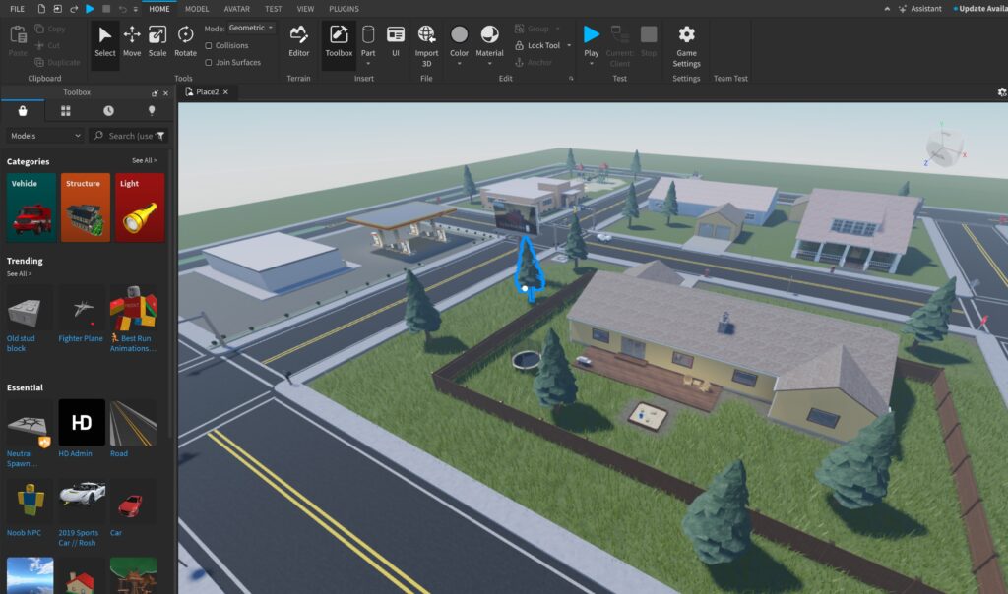Open the Structure category tile
The image size is (1008, 594).
(86, 208)
